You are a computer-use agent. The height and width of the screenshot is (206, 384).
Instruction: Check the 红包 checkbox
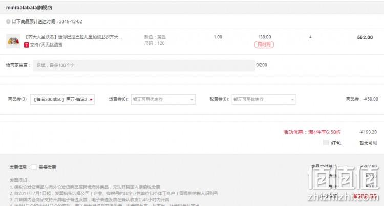tap(326, 143)
